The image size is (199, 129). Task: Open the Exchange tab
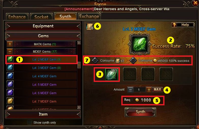coord(89,16)
